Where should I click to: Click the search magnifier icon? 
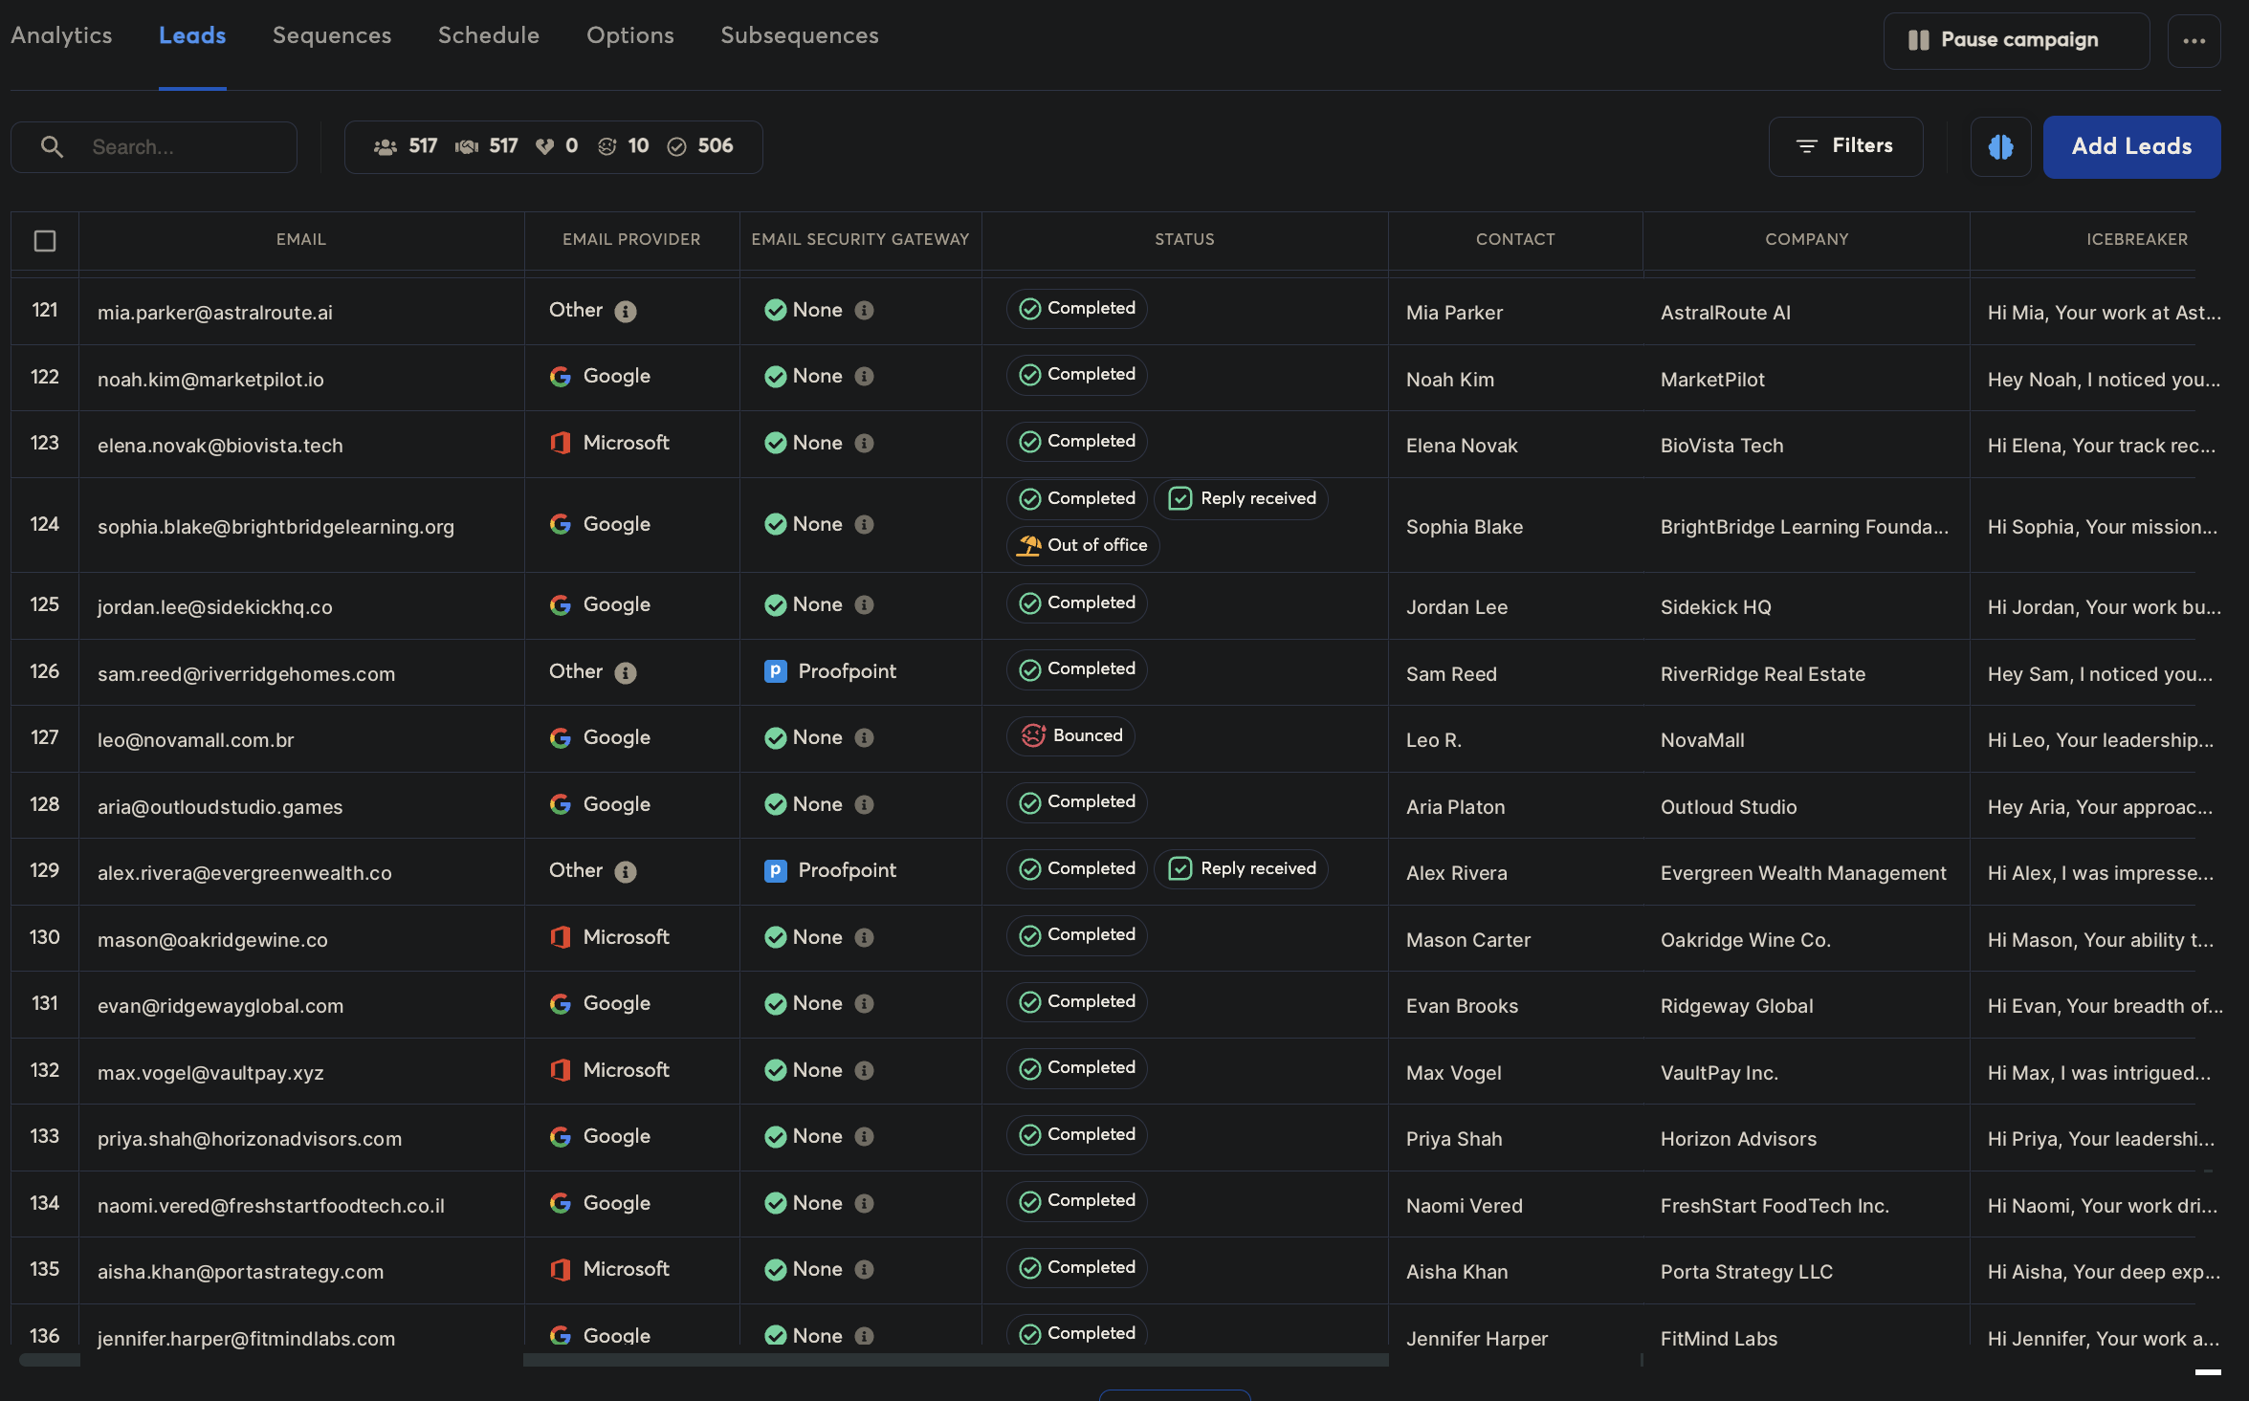pyautogui.click(x=53, y=146)
